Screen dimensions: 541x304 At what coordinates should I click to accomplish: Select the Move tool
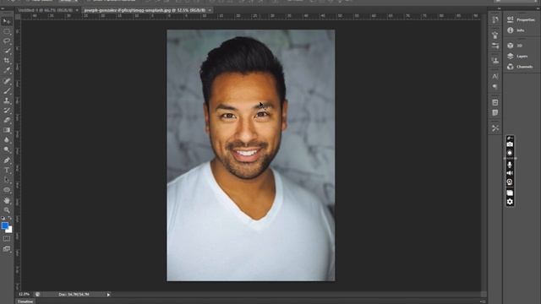coord(7,21)
